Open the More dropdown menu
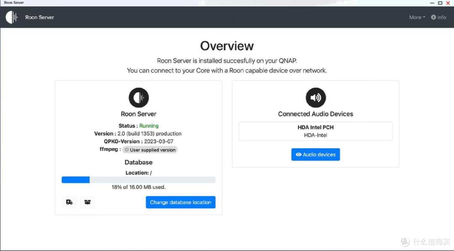Screen dimensions: 454x251 click(x=417, y=17)
